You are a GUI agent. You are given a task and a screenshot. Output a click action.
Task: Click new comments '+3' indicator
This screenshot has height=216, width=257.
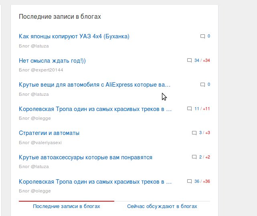coord(208,133)
